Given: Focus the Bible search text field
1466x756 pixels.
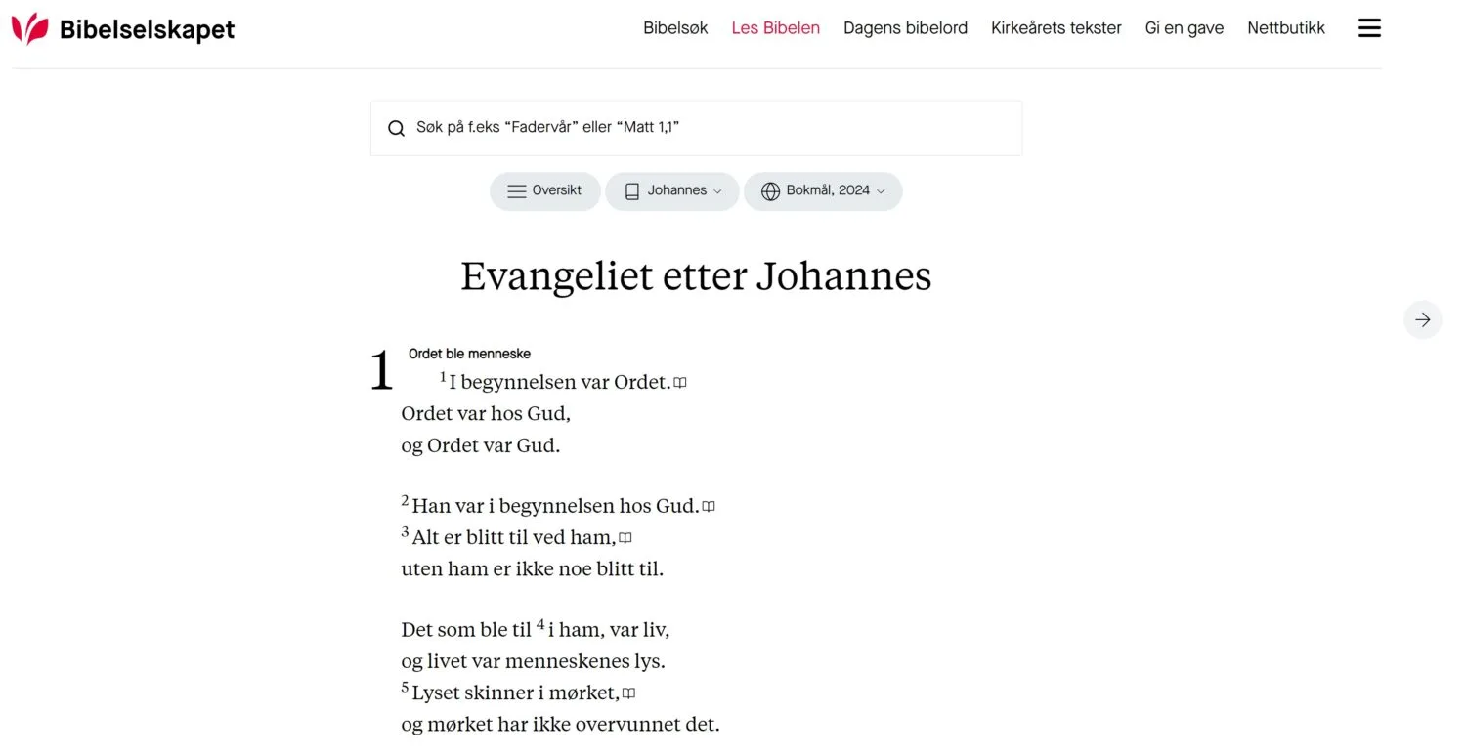Looking at the screenshot, I should pyautogui.click(x=696, y=128).
